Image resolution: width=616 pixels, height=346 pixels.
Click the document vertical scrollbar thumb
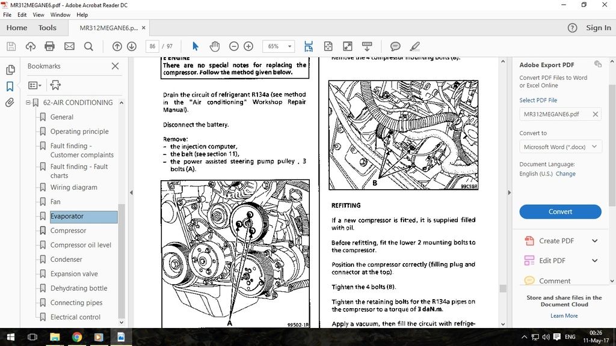click(503, 288)
